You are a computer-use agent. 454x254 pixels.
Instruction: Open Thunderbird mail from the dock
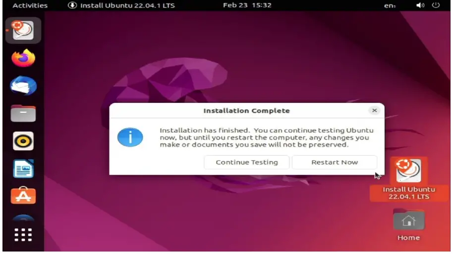[x=23, y=85]
